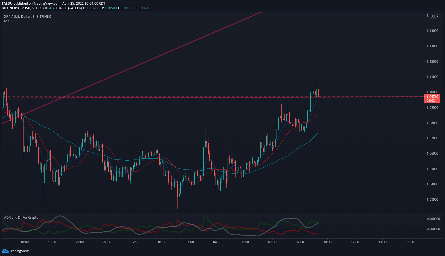
Task: Click the 03:00 time axis label
Action: (190, 242)
